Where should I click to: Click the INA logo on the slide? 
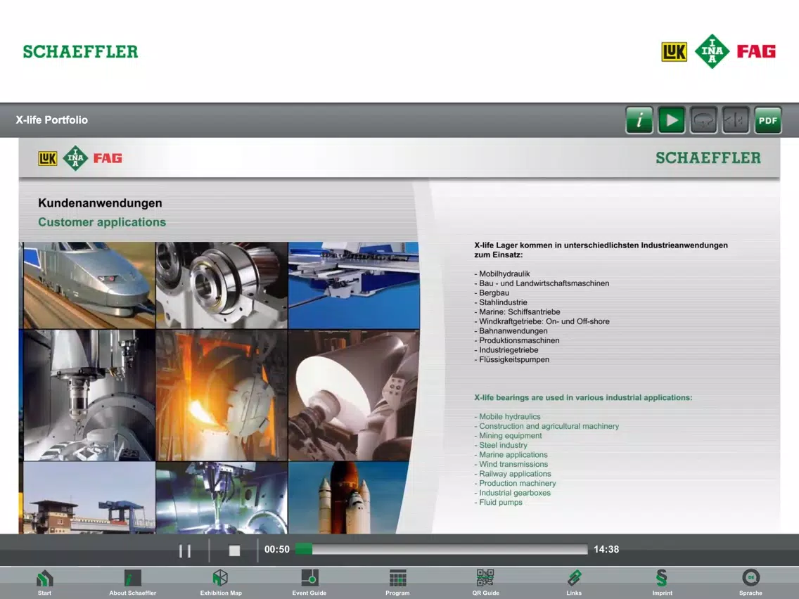click(75, 158)
